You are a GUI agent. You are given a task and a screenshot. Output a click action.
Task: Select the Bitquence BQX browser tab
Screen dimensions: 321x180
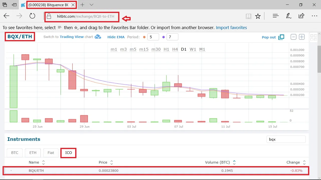click(x=48, y=5)
